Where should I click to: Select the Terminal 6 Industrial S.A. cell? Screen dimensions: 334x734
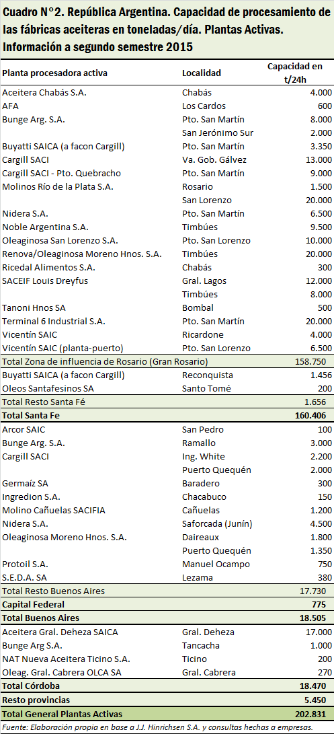54,322
